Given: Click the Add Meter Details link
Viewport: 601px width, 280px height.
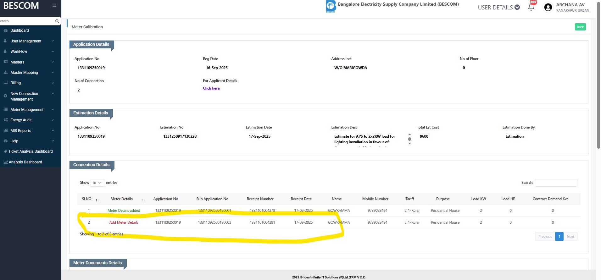Looking at the screenshot, I should click(124, 222).
